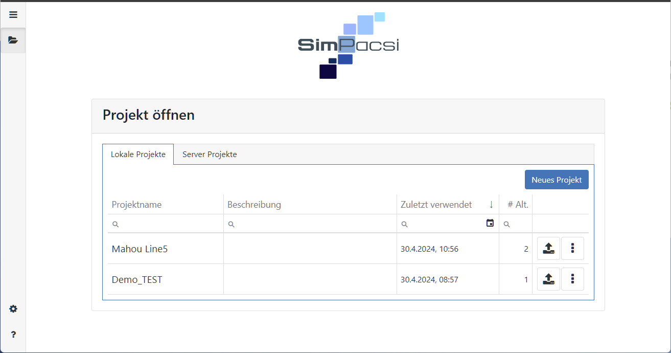The width and height of the screenshot is (671, 353).
Task: Select the Lokale Projekte tab
Action: coord(138,155)
